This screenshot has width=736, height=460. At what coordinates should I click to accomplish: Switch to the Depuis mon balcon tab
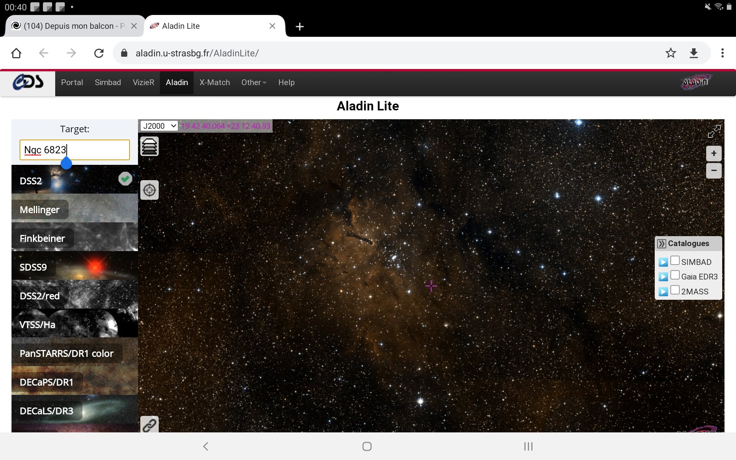pos(75,26)
